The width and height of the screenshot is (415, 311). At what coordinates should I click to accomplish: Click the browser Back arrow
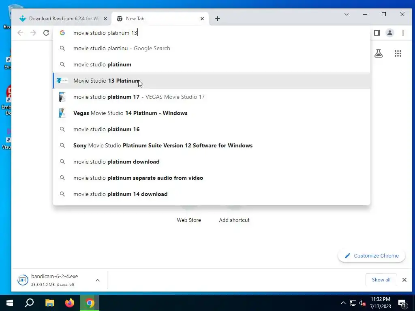point(20,33)
